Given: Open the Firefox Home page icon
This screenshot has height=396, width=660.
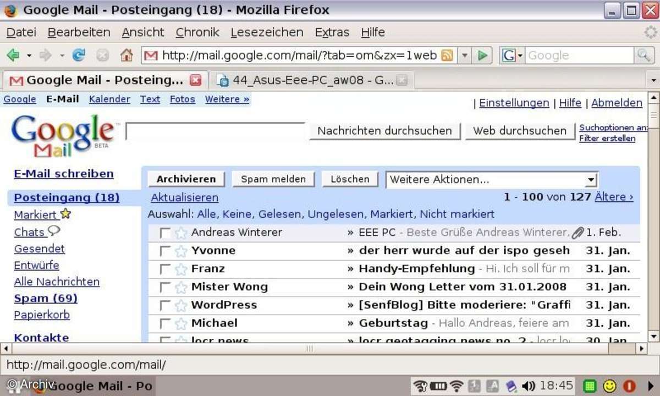Looking at the screenshot, I should pos(127,55).
